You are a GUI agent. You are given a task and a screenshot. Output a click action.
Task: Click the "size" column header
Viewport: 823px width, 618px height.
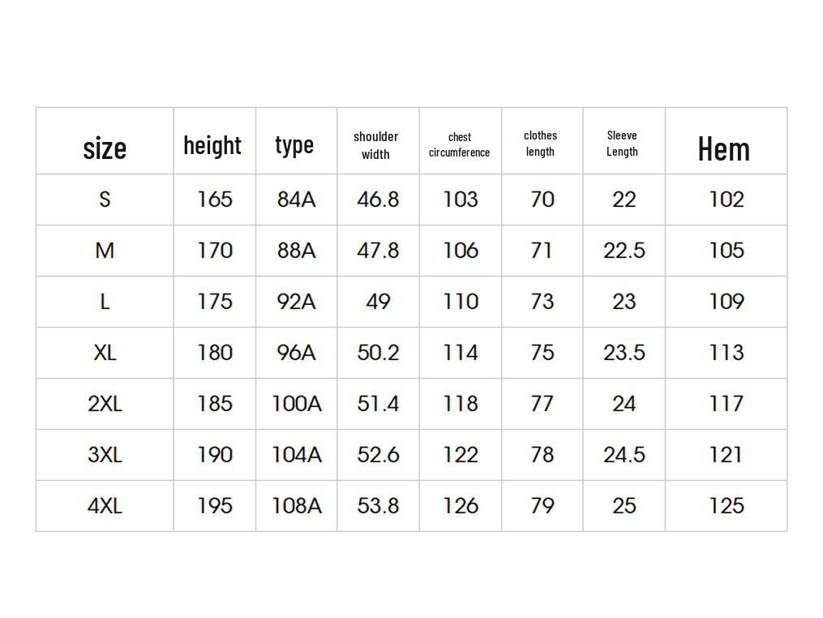(105, 148)
